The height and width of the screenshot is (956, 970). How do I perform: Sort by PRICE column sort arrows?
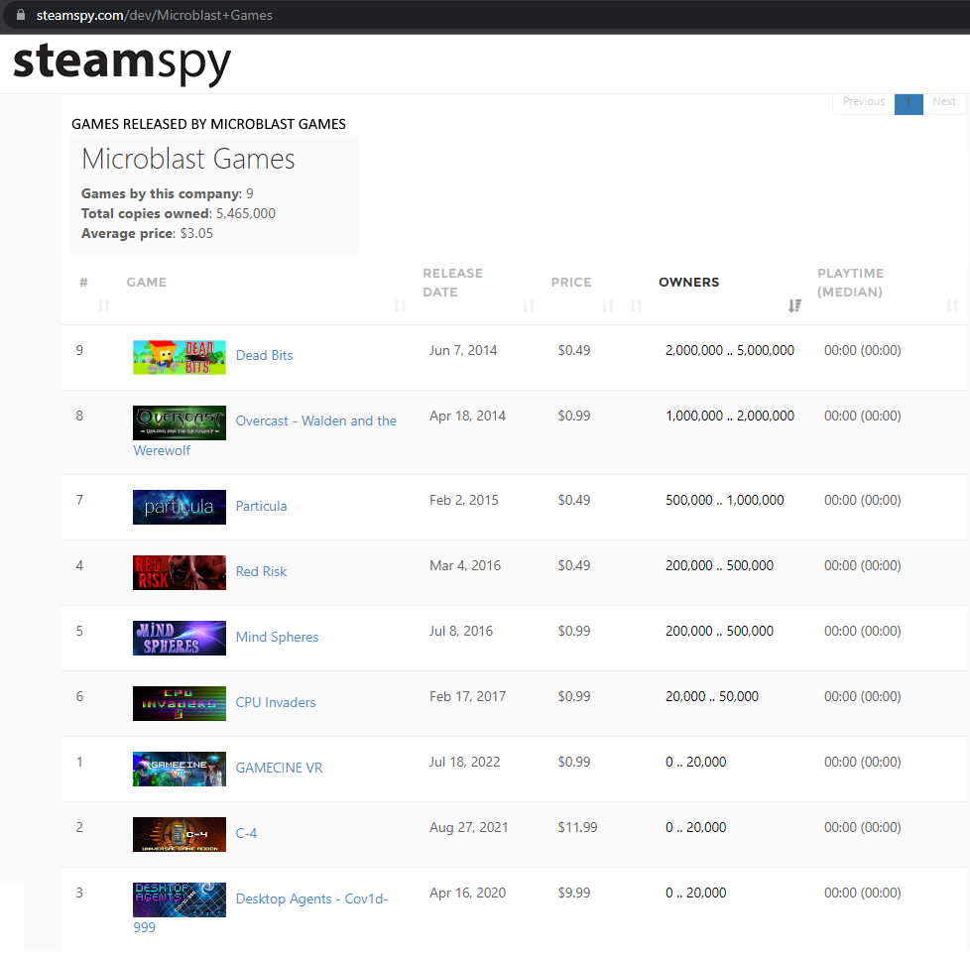click(x=608, y=305)
